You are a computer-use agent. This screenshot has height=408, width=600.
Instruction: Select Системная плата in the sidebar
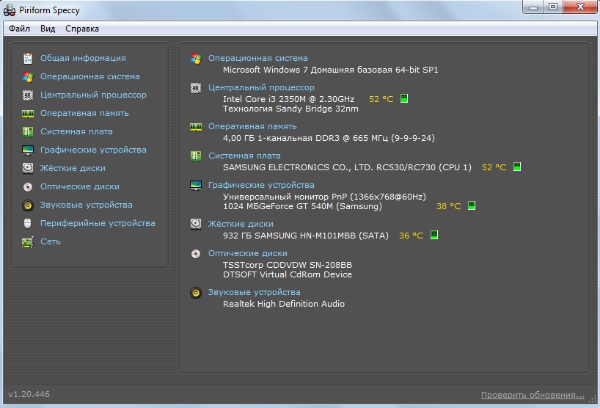[76, 131]
